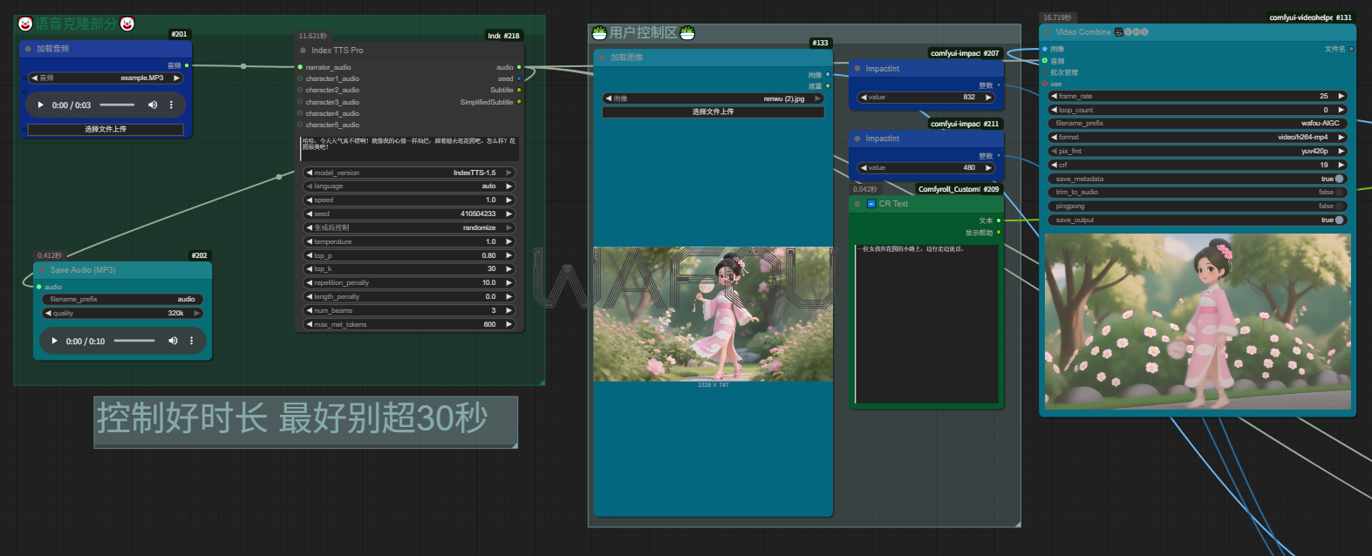
Task: Open the quality 320k dropdown
Action: coord(122,313)
